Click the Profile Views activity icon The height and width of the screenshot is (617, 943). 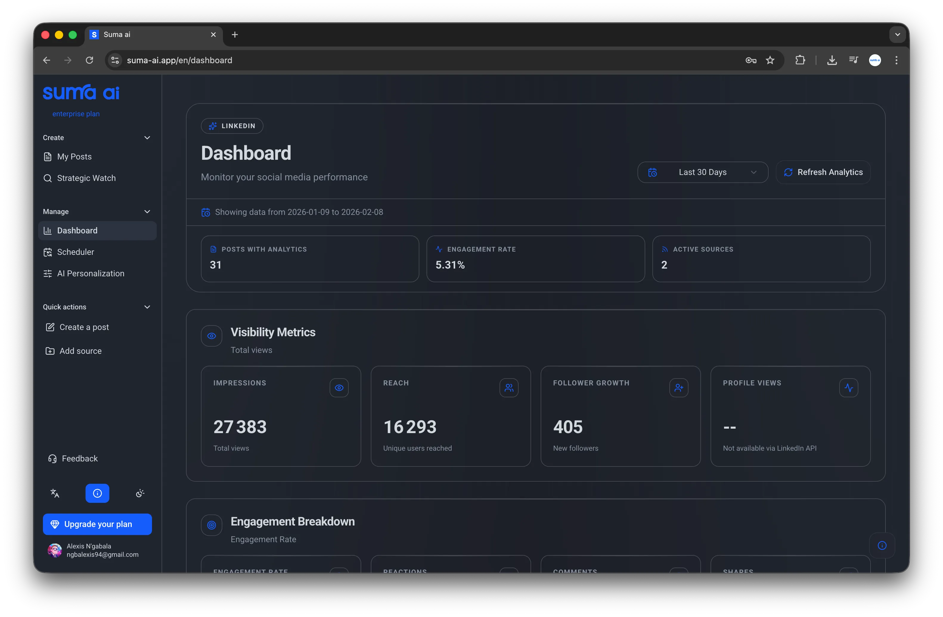click(x=849, y=387)
